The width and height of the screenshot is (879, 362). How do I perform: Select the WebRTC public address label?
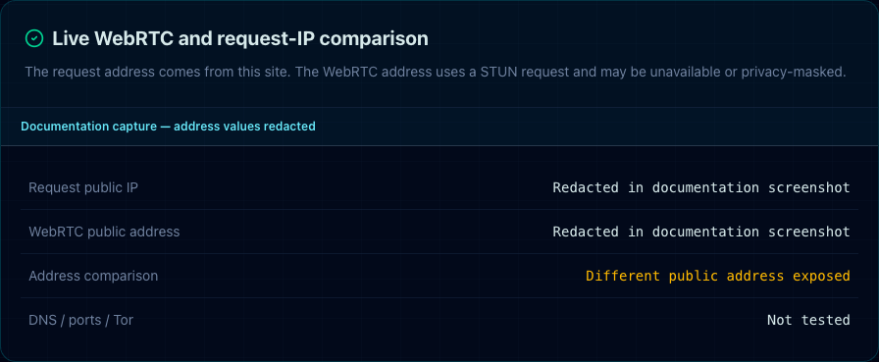pos(104,232)
